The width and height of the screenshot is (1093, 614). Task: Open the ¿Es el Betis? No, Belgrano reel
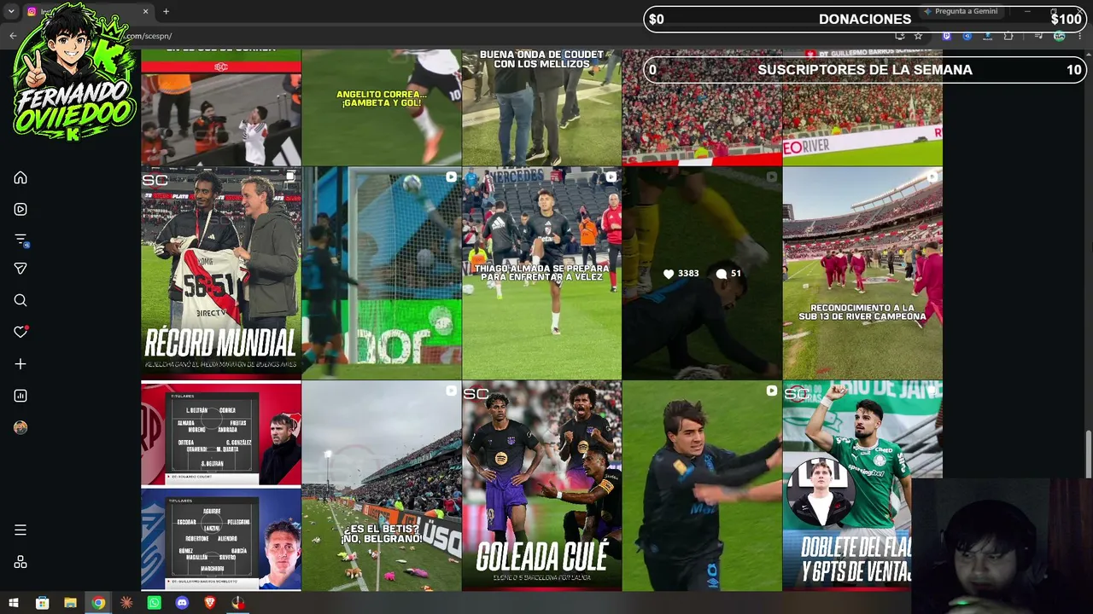382,486
